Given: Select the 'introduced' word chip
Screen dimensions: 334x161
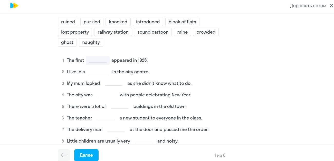Looking at the screenshot, I should click(x=148, y=22).
